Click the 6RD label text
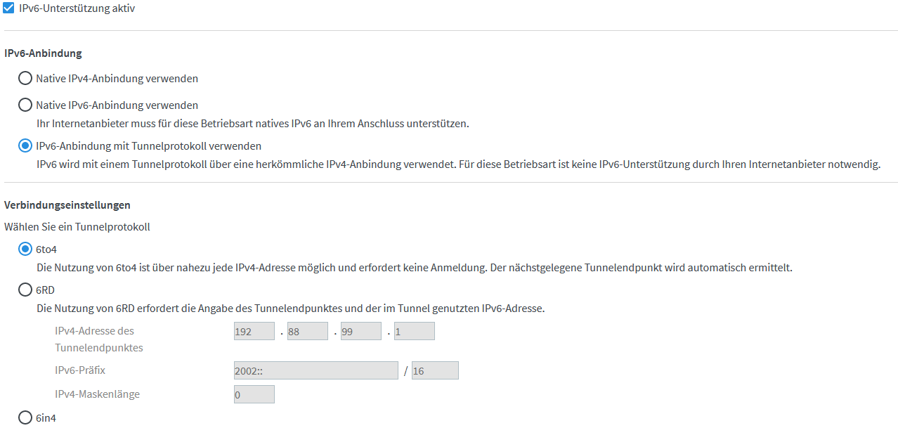The image size is (898, 428). coord(46,290)
